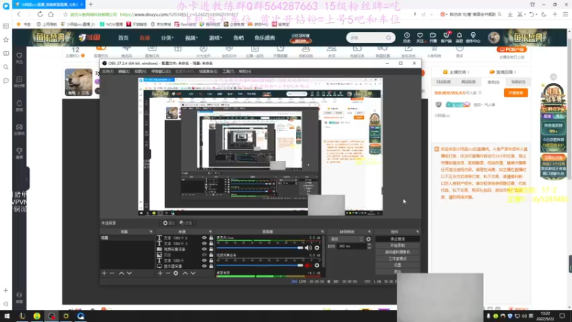Move source up in OBS sources toolbar
This screenshot has width=572, height=322.
[x=185, y=273]
